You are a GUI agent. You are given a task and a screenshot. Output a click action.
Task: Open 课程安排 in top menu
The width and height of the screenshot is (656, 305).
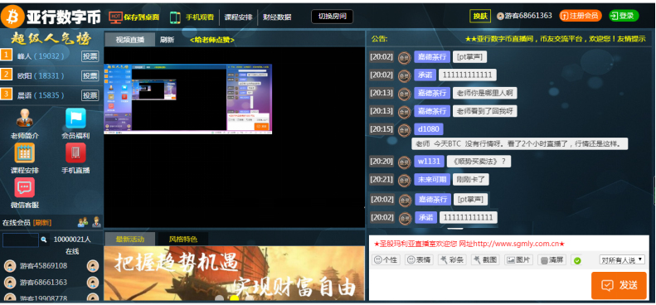[x=238, y=17]
